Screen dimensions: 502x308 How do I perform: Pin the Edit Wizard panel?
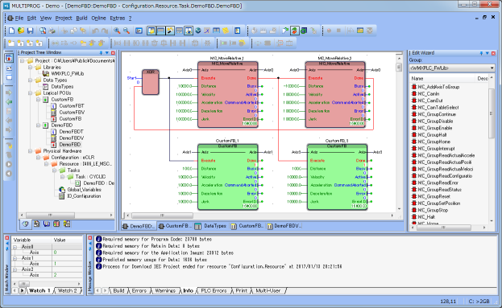(x=481, y=53)
